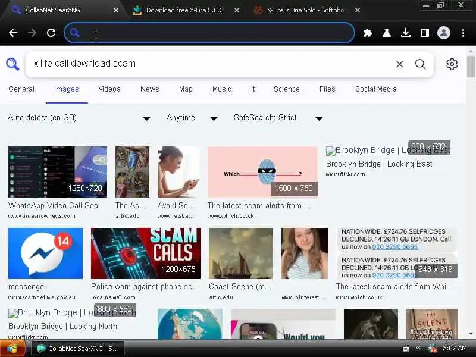Open SearXNG preferences gear icon
This screenshot has width=476, height=357.
452,64
